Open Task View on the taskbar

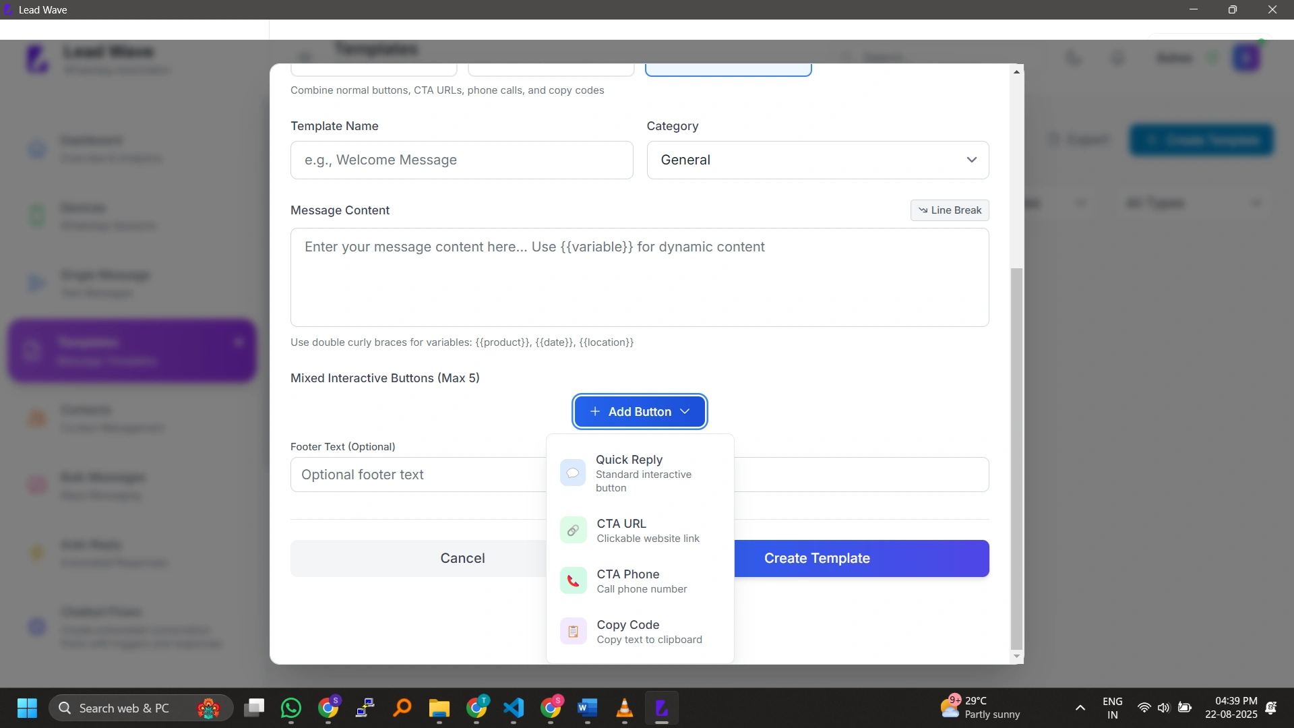coord(254,708)
